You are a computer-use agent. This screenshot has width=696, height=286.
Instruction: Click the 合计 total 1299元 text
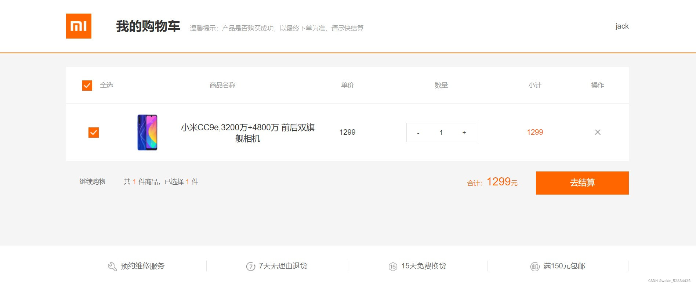tap(492, 182)
